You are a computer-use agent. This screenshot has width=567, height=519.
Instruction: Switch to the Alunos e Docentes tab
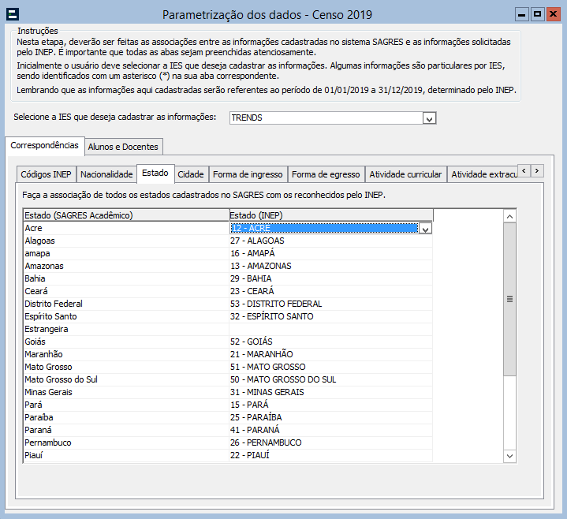click(123, 146)
